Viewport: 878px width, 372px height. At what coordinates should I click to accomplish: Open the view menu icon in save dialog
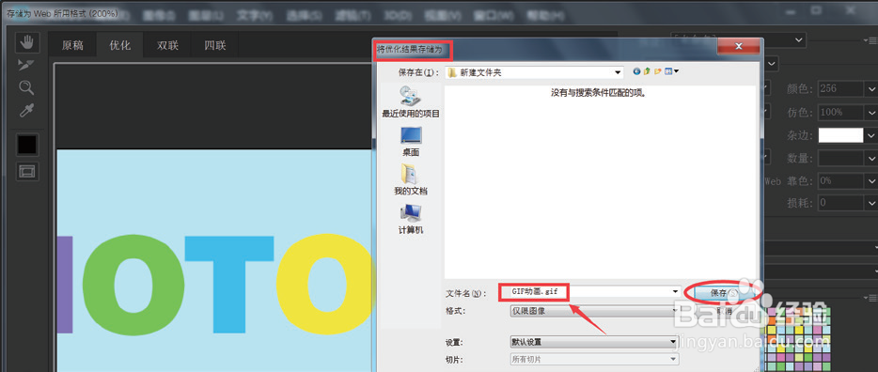tap(671, 71)
